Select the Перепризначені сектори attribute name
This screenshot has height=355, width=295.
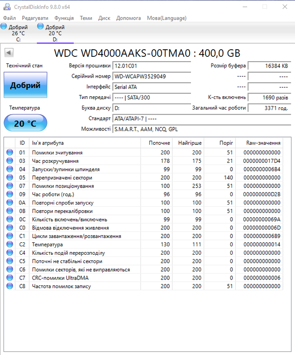(x=62, y=178)
